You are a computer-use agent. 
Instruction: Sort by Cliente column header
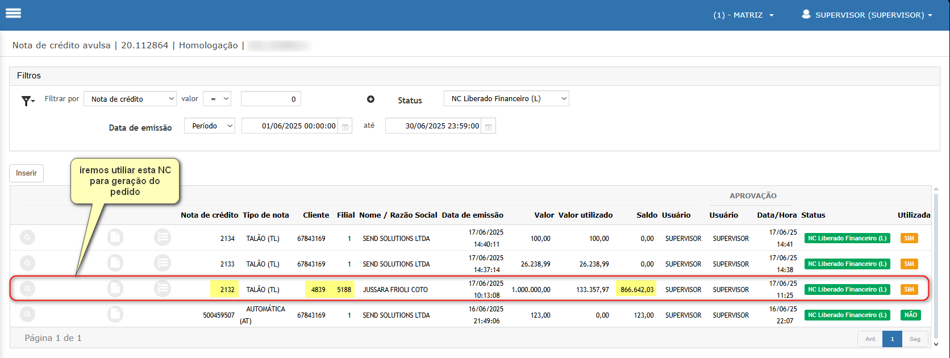coord(316,215)
